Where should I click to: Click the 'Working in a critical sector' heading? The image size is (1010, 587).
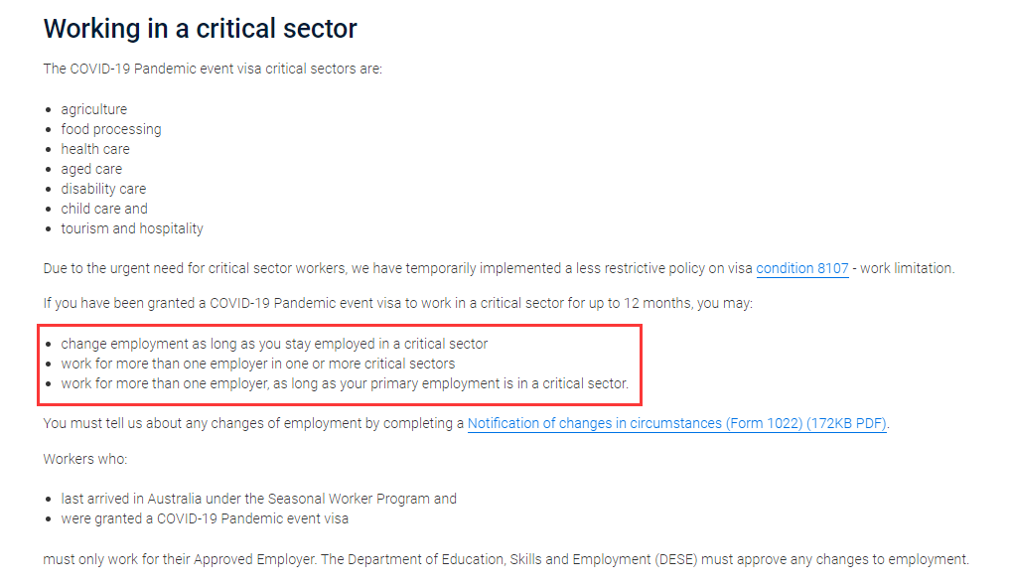click(x=200, y=29)
